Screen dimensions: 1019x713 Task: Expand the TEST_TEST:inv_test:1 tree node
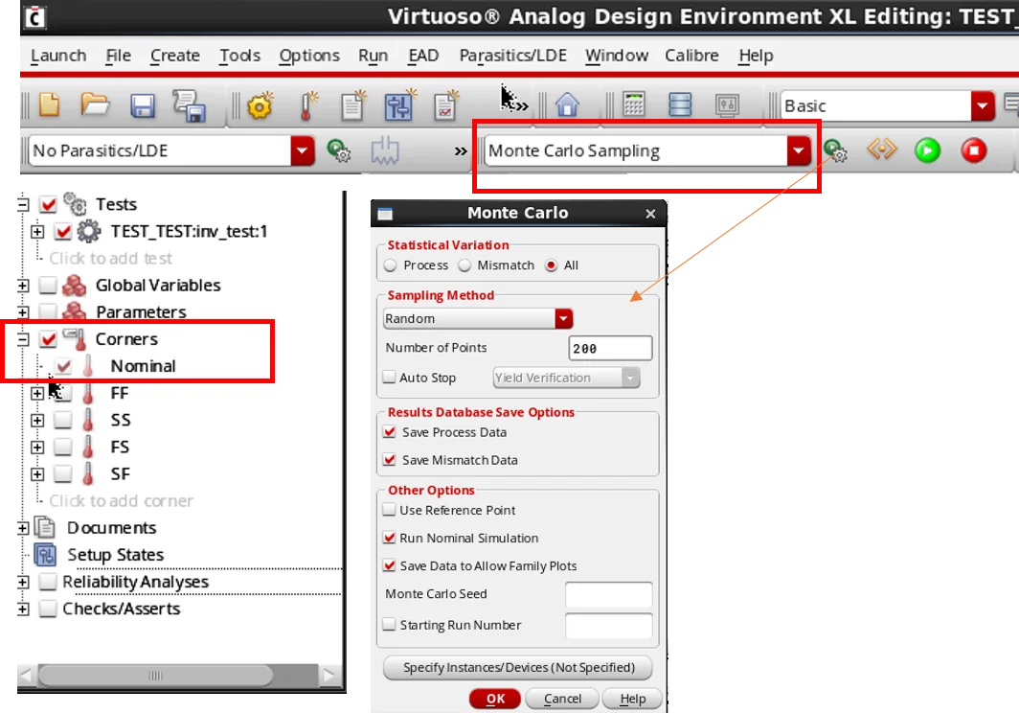tap(37, 232)
